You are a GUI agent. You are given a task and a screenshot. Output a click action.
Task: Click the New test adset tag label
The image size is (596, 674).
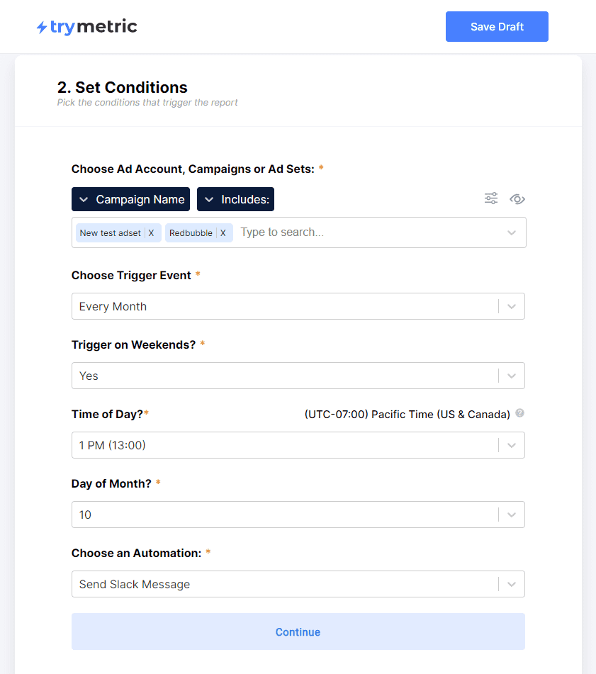point(110,233)
